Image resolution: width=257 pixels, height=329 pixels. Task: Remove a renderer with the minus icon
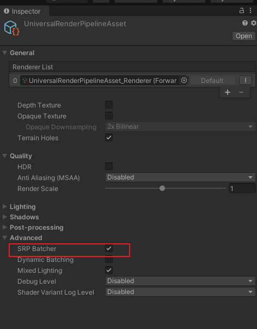tap(241, 92)
